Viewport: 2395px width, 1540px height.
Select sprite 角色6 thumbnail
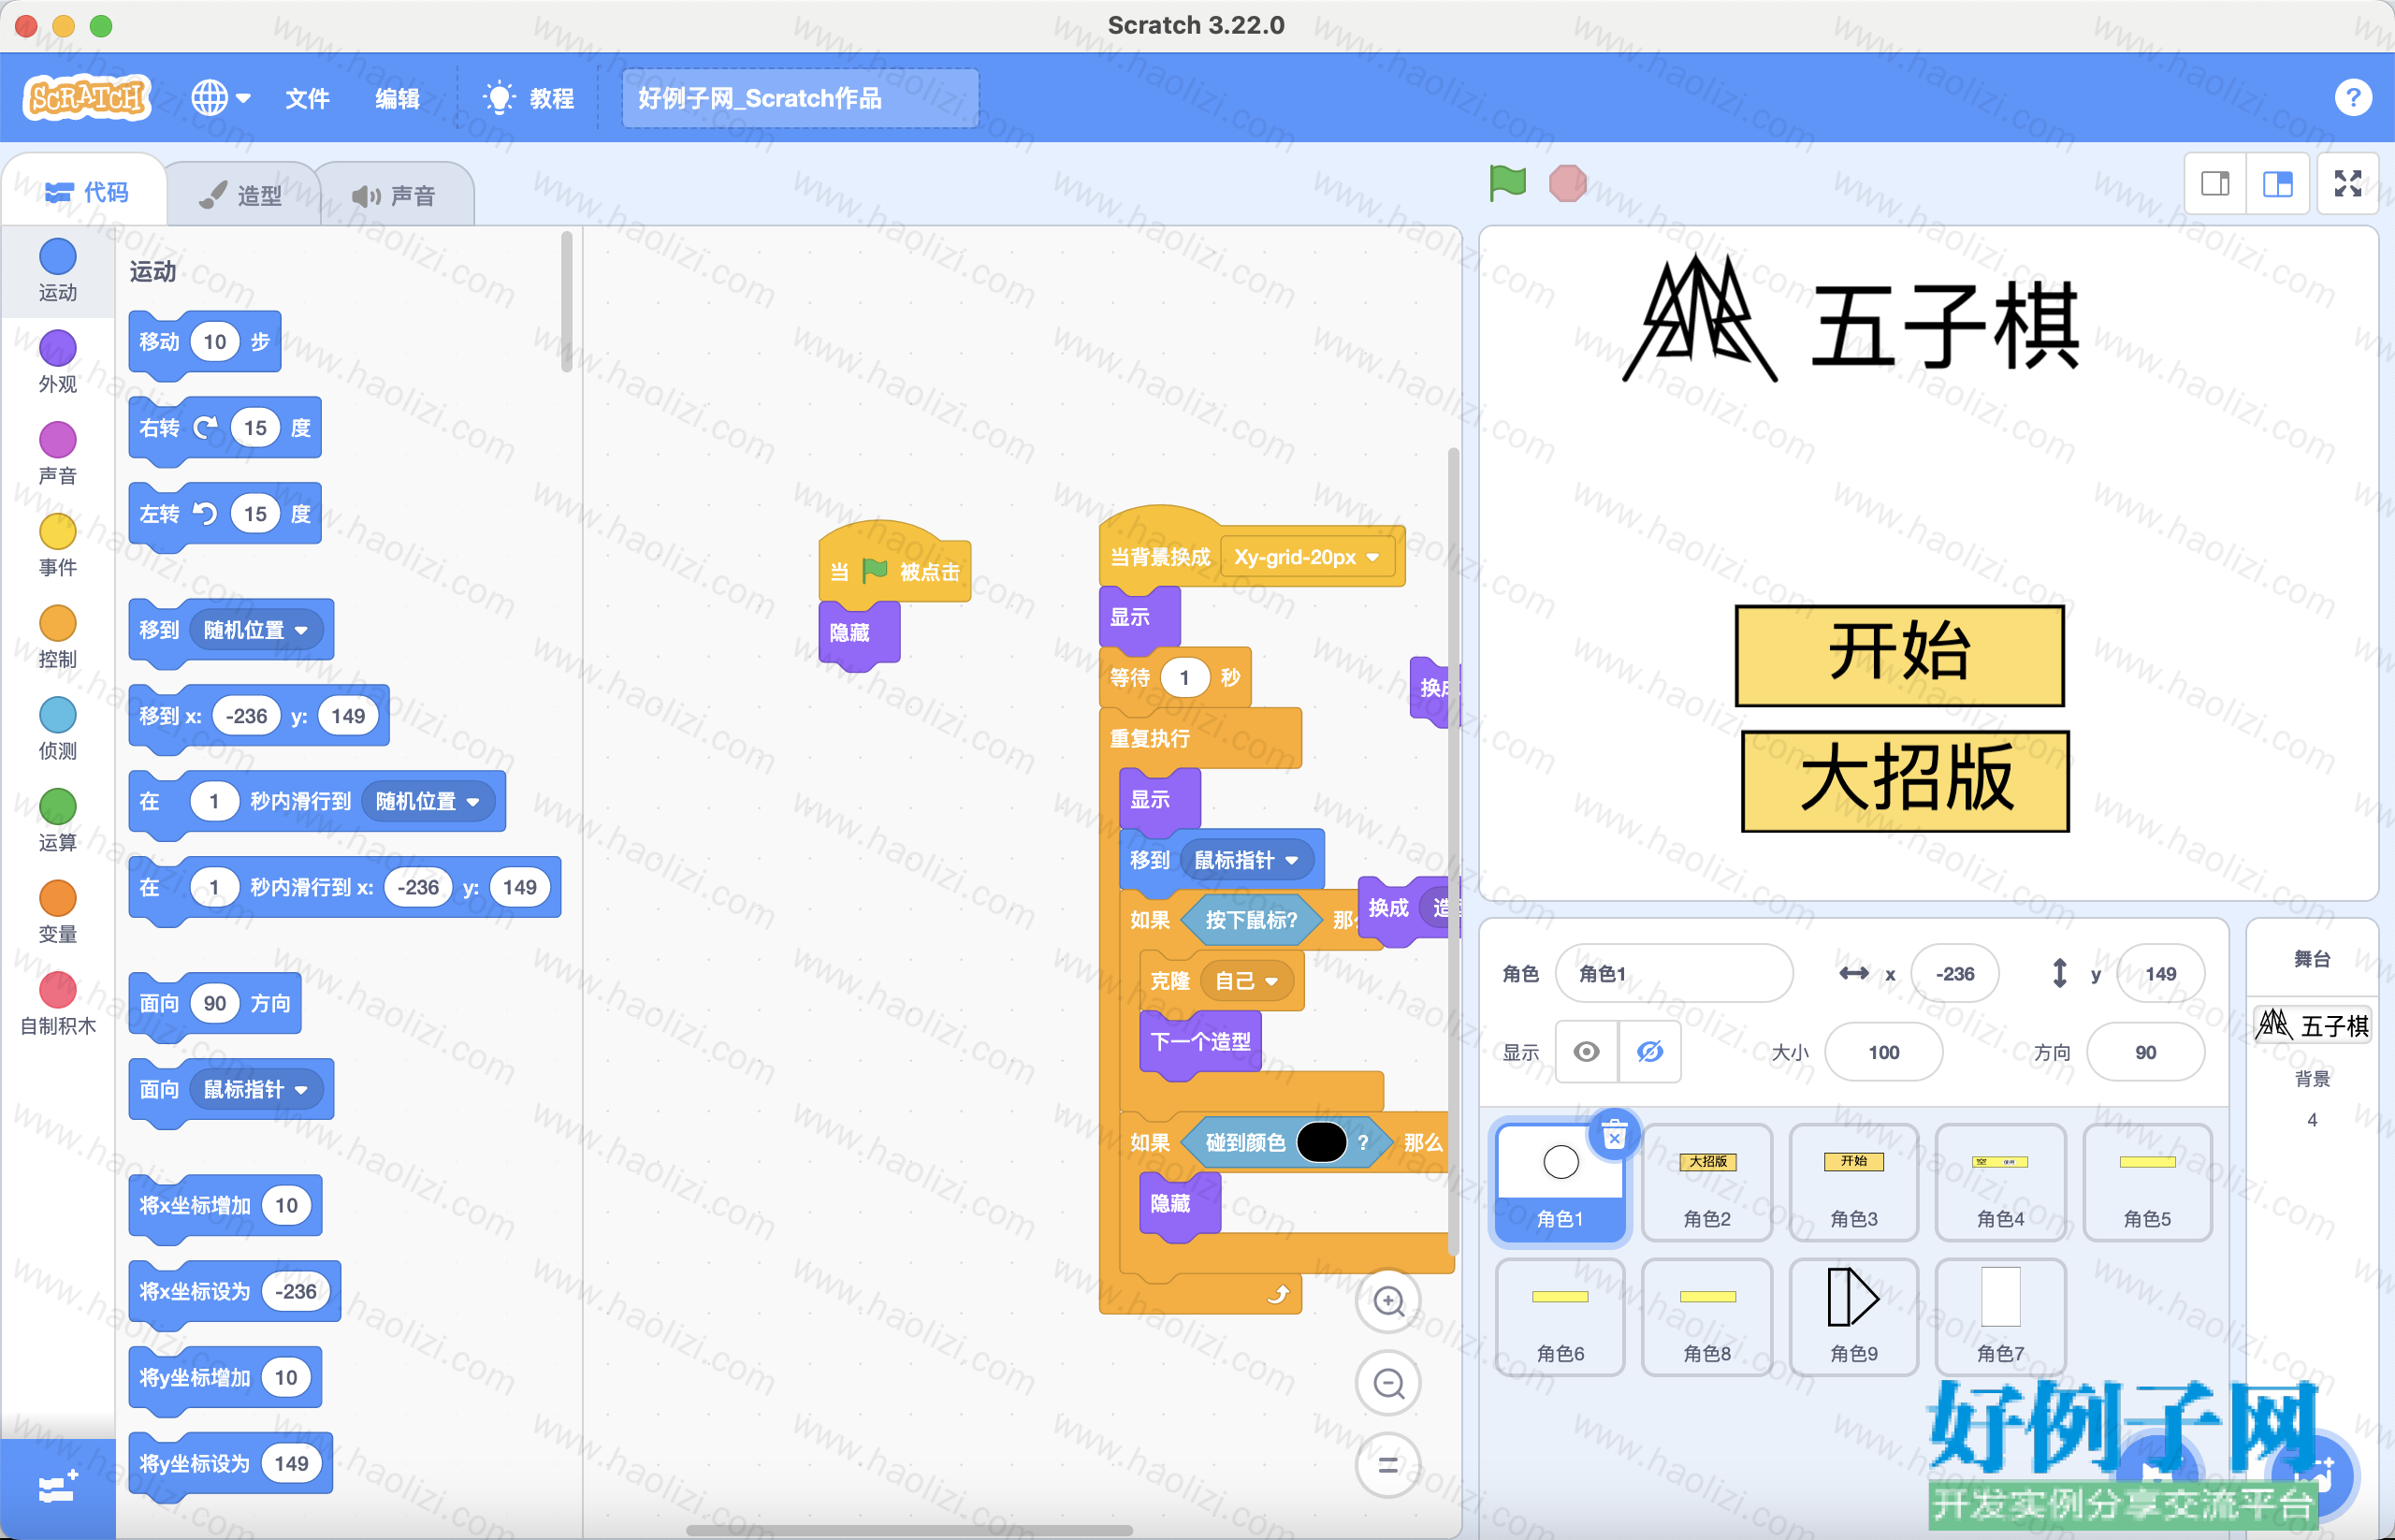click(x=1560, y=1316)
